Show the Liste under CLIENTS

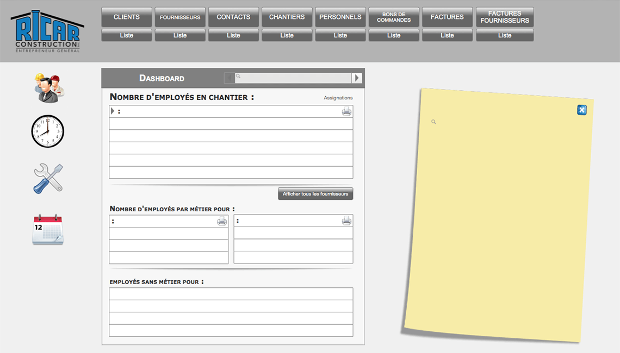[x=127, y=35]
